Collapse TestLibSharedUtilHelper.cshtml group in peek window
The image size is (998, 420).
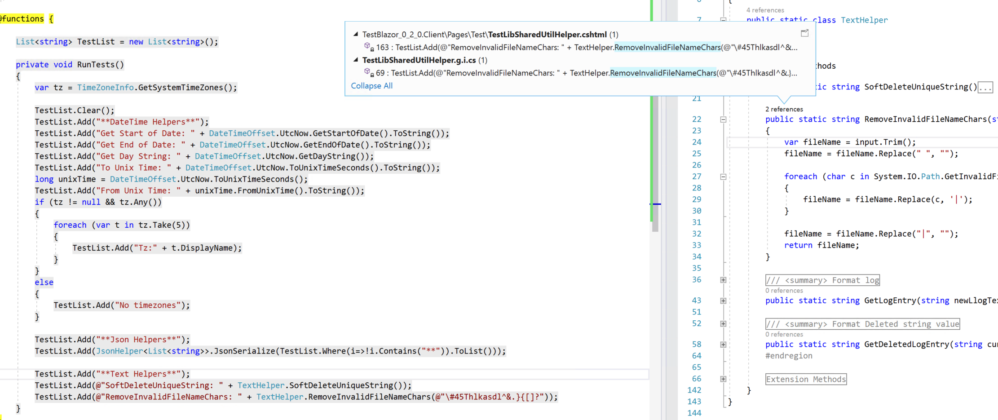[355, 34]
